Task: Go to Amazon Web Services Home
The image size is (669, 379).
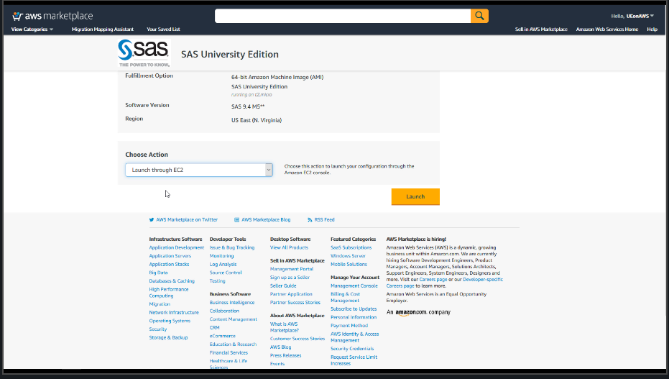Action: tap(607, 29)
